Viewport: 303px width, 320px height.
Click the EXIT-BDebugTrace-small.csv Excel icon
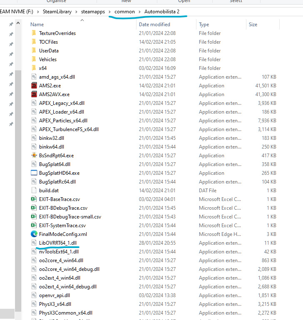tap(34, 216)
